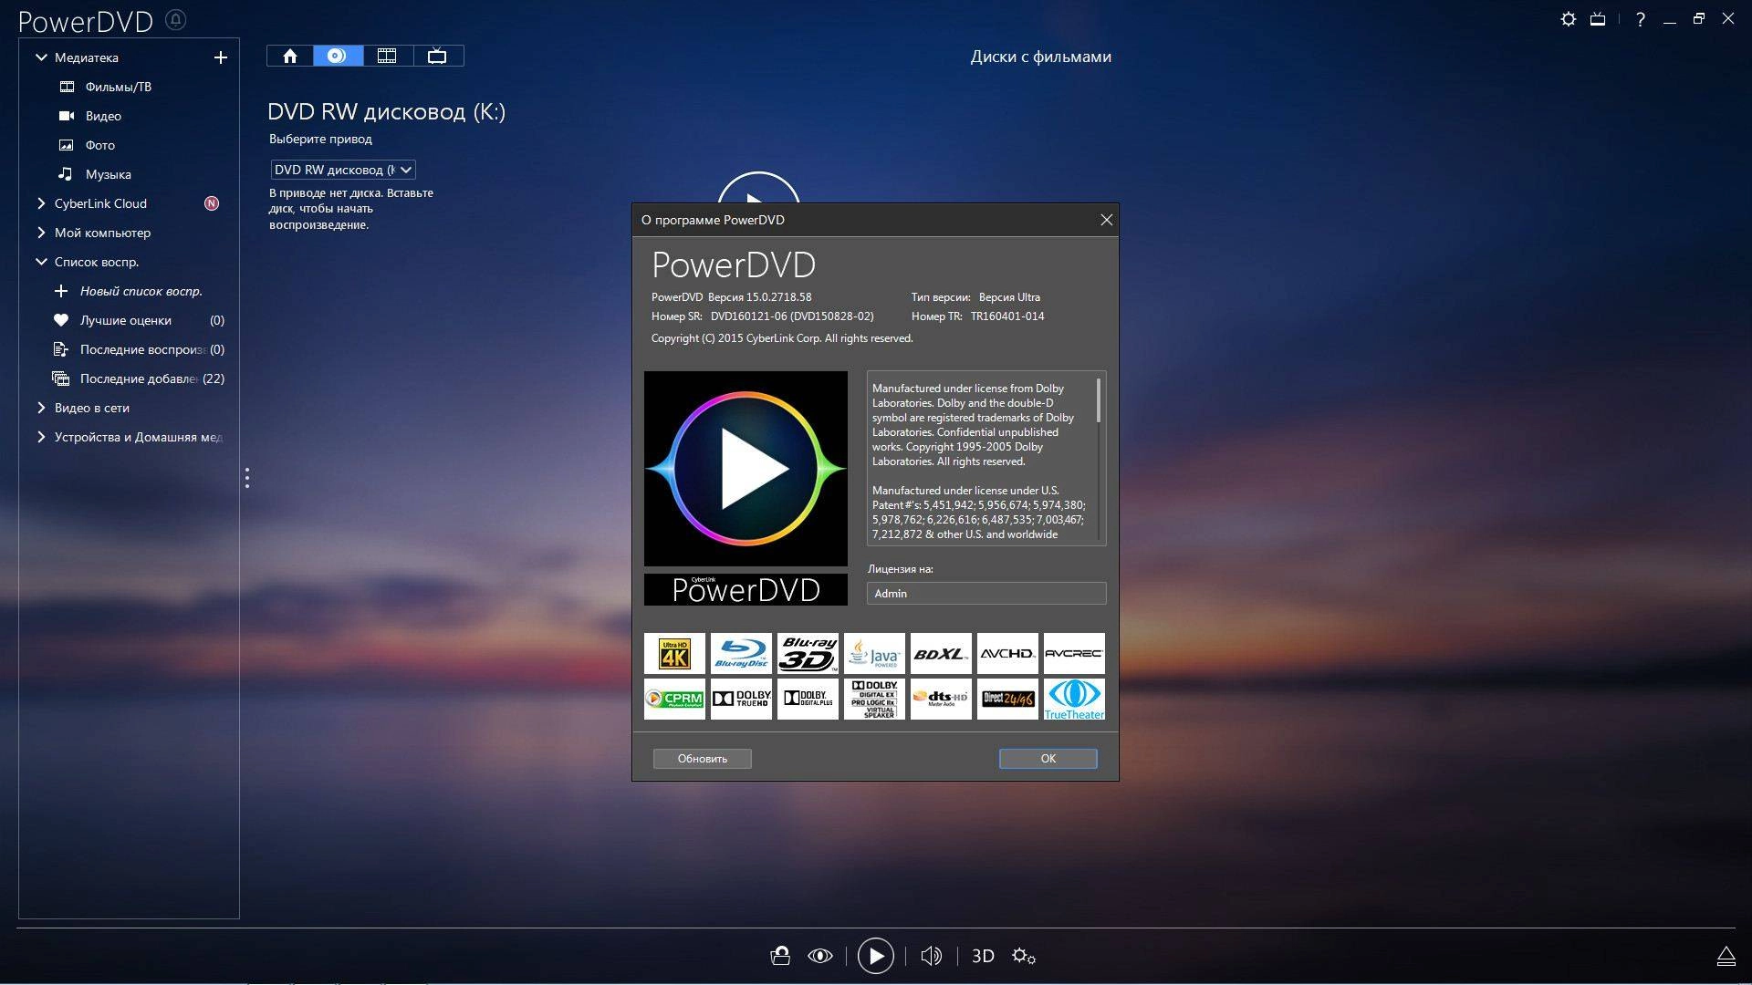Click the rotate lock icon in player bar
Image resolution: width=1752 pixels, height=985 pixels.
[x=780, y=956]
